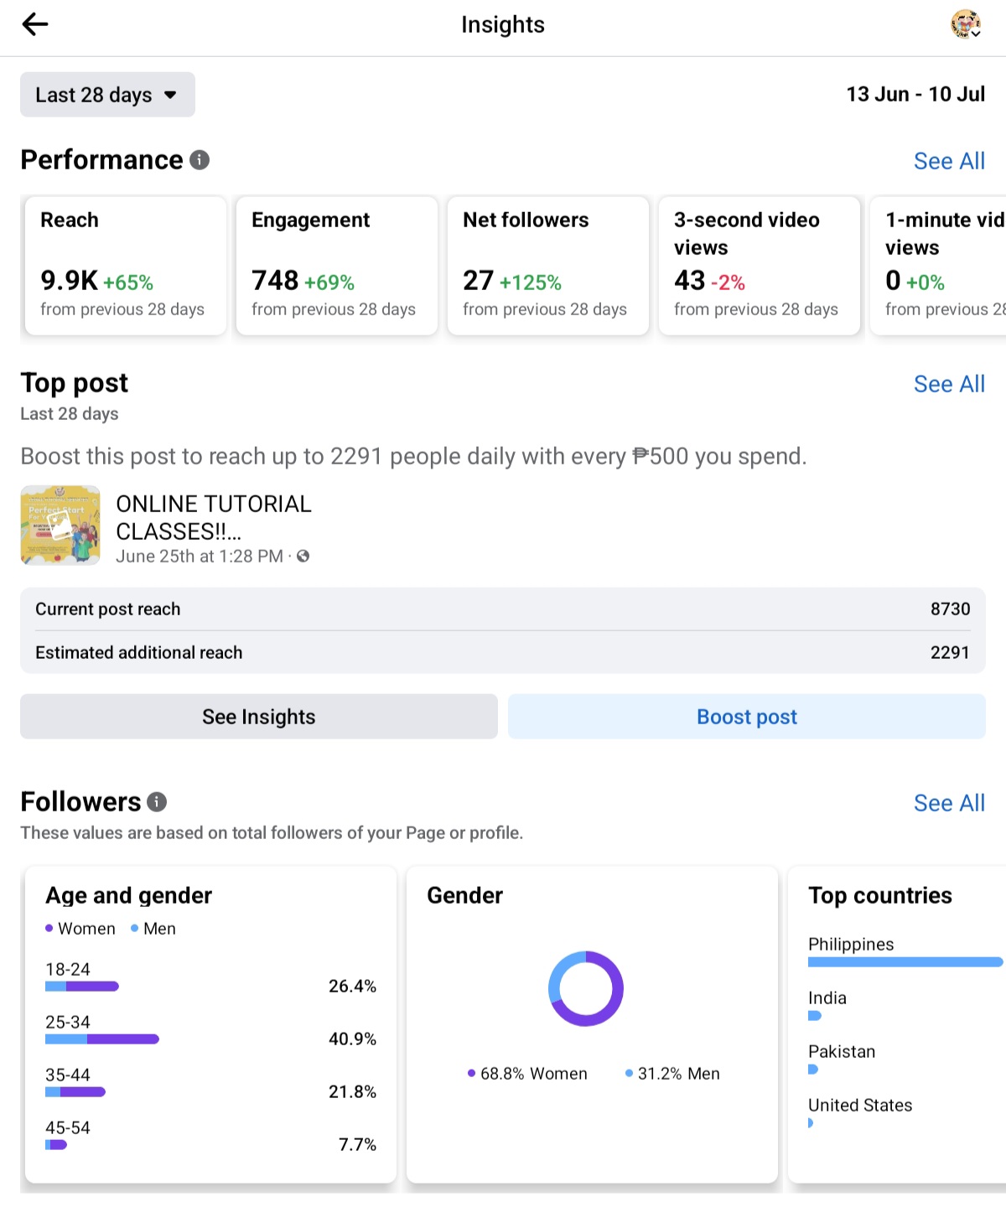Expand the Last 28 days dropdown
Viewport: 1006px width, 1212px height.
point(107,95)
